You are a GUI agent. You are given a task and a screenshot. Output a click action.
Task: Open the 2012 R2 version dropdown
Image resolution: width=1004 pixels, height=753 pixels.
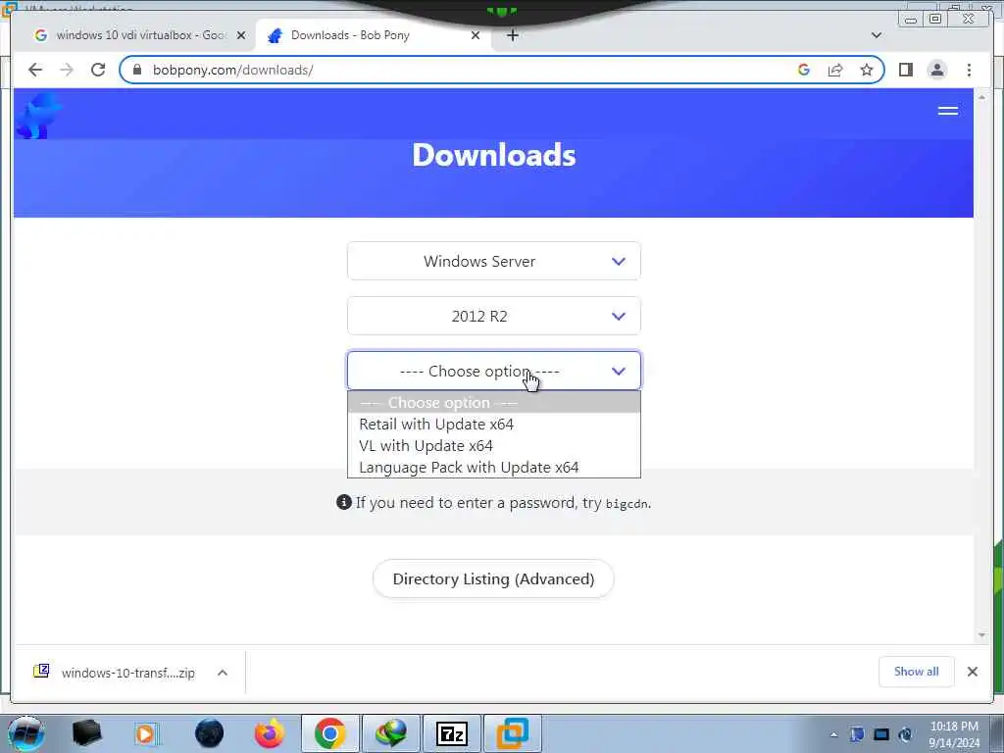tap(494, 317)
